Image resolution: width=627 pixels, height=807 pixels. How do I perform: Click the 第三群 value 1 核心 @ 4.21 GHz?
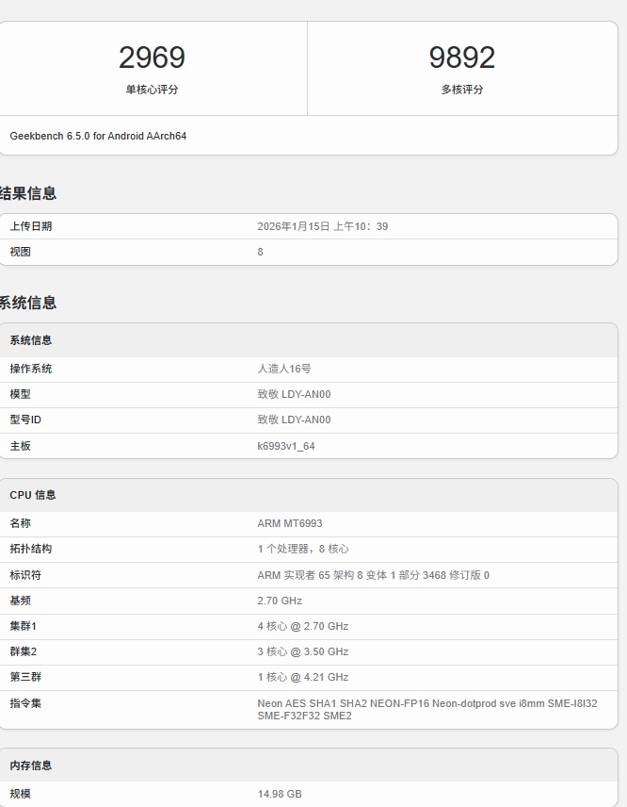pyautogui.click(x=302, y=677)
